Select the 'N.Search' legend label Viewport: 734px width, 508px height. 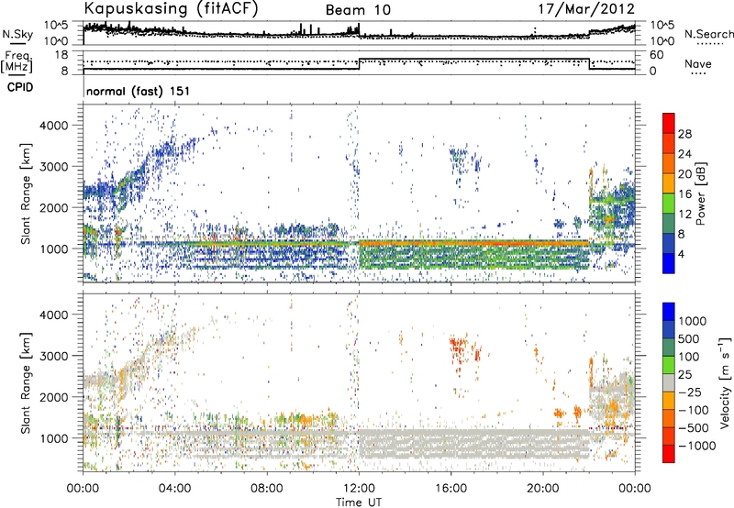(708, 34)
